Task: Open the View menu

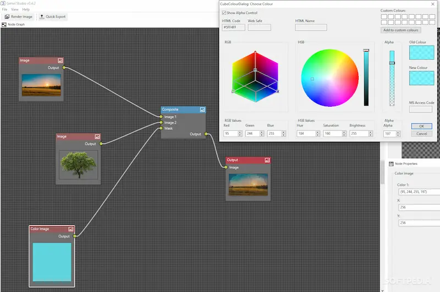Action: 15,9
